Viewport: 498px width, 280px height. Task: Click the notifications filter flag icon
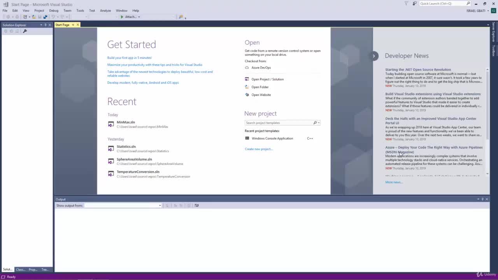point(406,3)
